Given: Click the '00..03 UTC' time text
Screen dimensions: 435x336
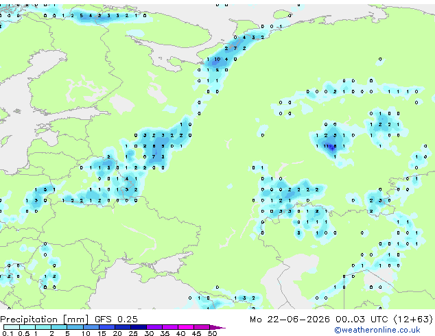Looking at the screenshot, I should point(362,320).
